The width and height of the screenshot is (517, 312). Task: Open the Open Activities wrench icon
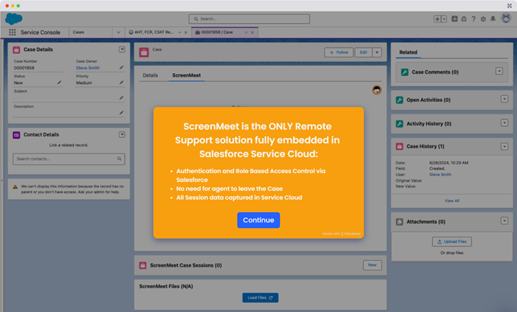pos(399,100)
